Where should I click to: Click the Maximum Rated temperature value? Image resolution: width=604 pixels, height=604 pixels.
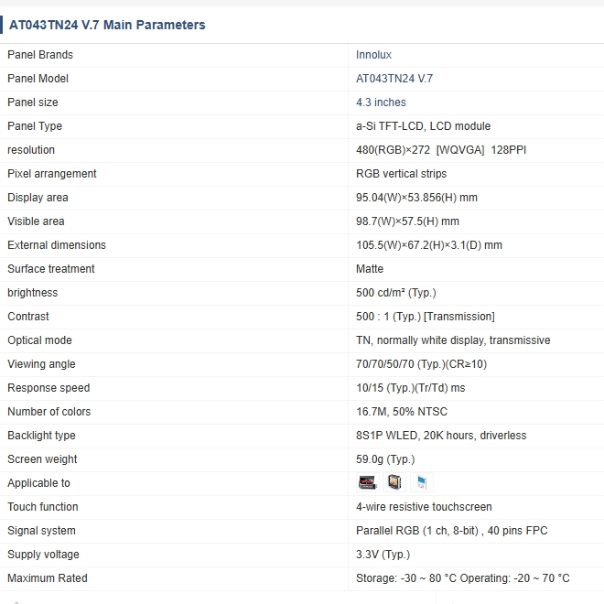462,578
